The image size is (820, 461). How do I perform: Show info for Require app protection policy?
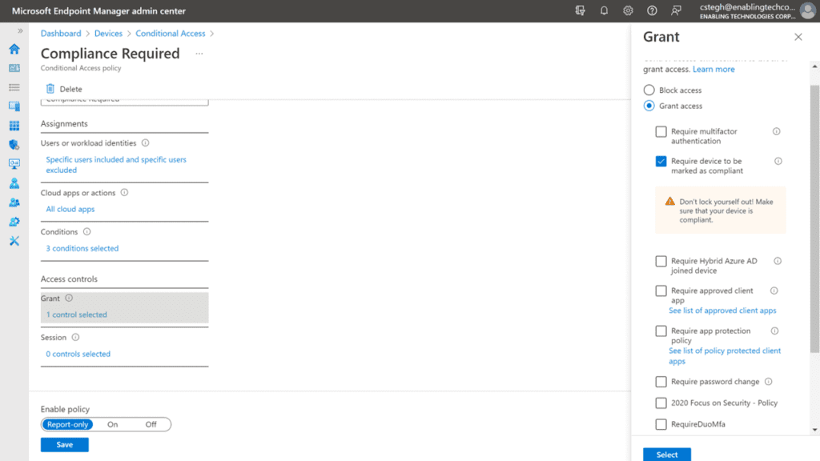pyautogui.click(x=774, y=331)
